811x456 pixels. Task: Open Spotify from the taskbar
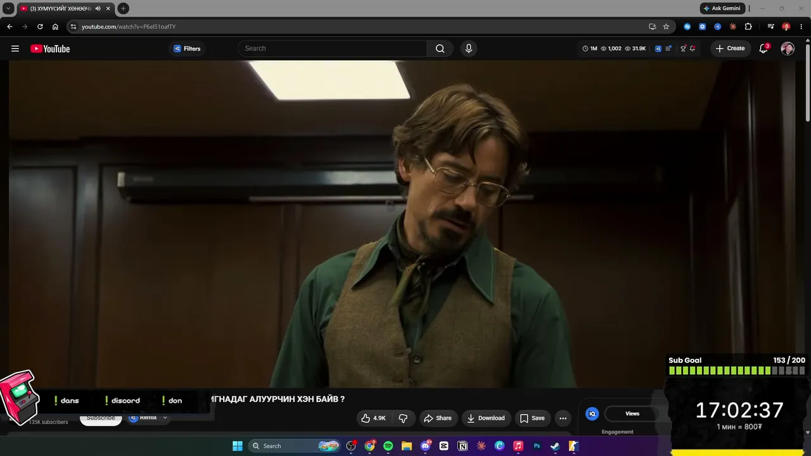(x=388, y=446)
